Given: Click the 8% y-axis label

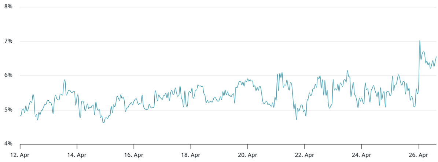Looking at the screenshot, I should click(x=8, y=7).
